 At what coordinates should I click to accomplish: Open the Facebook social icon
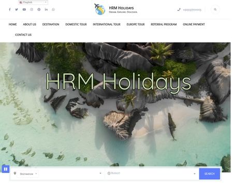[10, 9]
